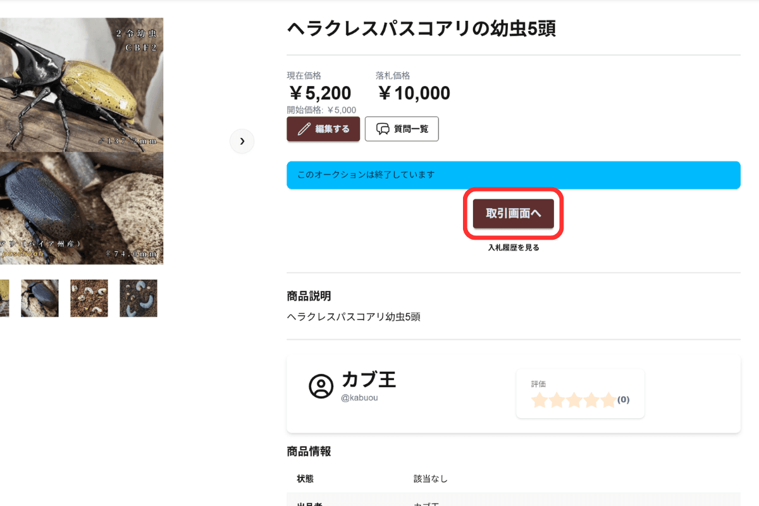Select the dark female beetle thumbnail
Image resolution: width=759 pixels, height=506 pixels.
tap(40, 298)
